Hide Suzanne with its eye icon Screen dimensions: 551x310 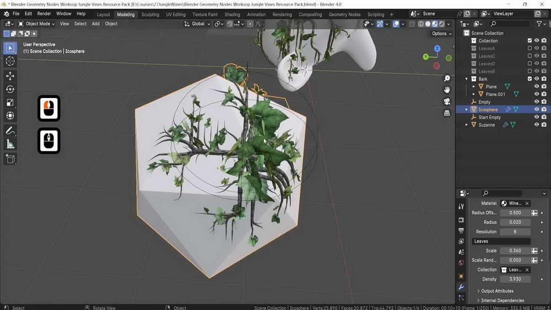(x=537, y=124)
